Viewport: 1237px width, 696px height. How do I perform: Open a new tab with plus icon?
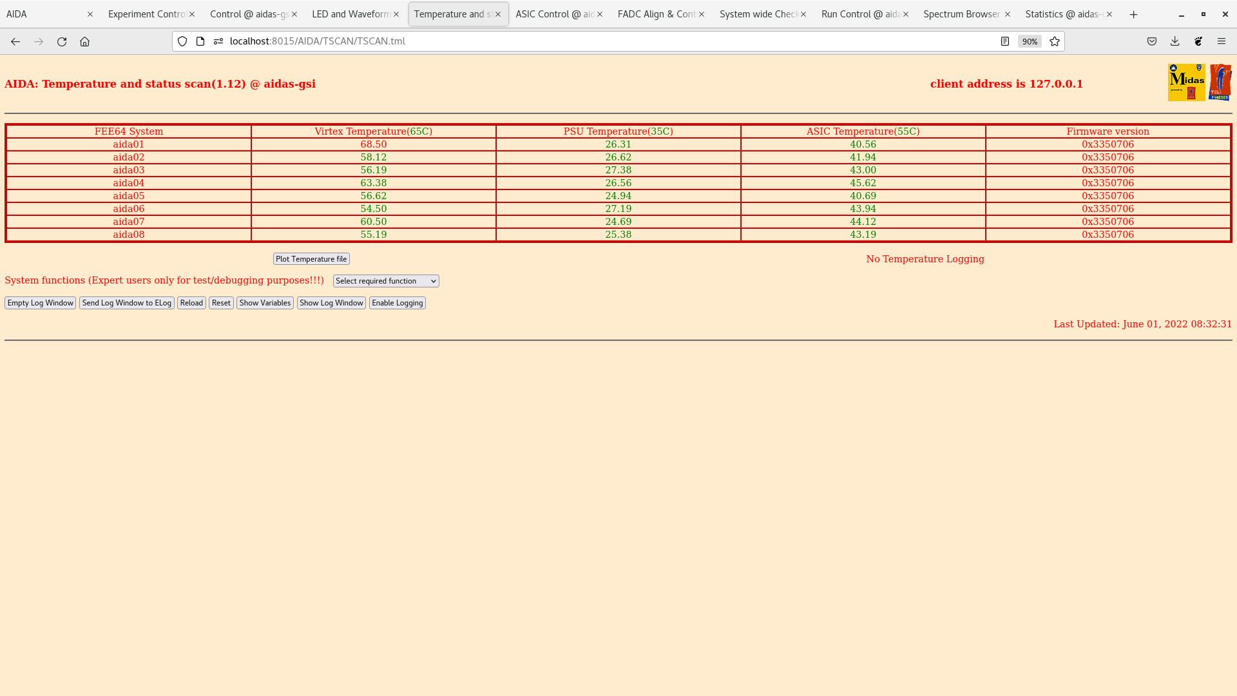pos(1133,14)
